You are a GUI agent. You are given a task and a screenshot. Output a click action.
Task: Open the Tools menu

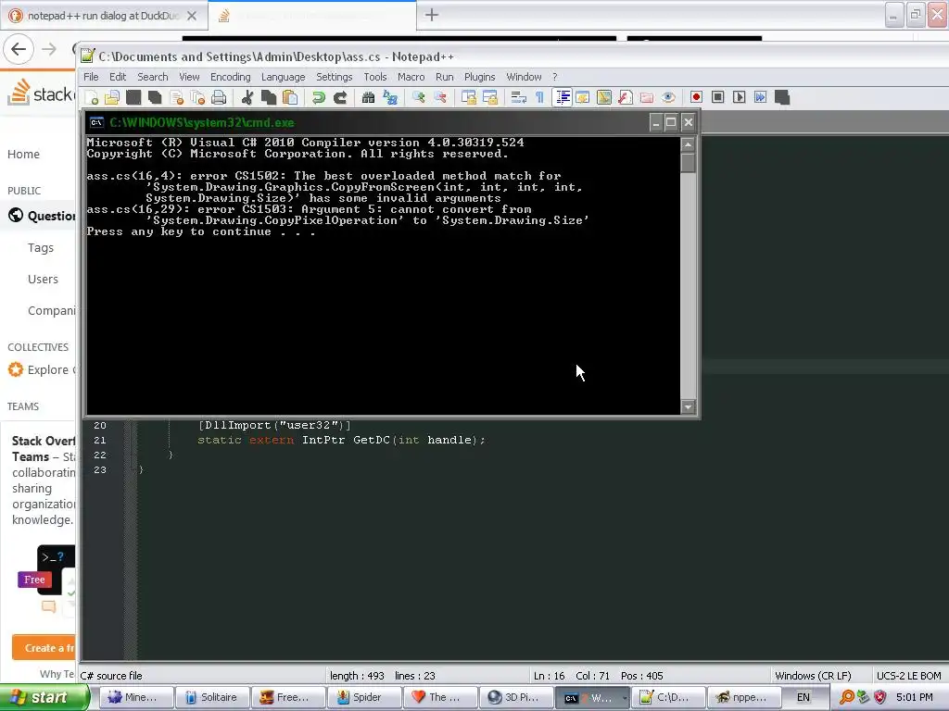pos(375,77)
